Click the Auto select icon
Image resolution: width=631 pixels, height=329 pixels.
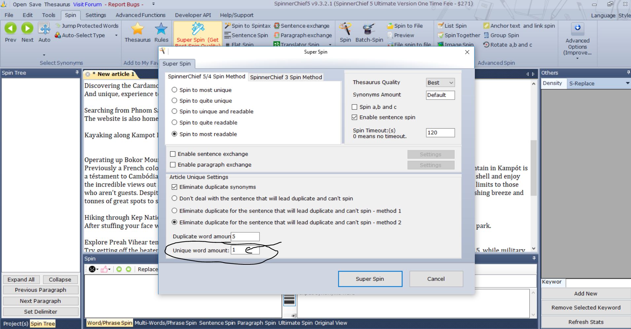[x=44, y=28]
